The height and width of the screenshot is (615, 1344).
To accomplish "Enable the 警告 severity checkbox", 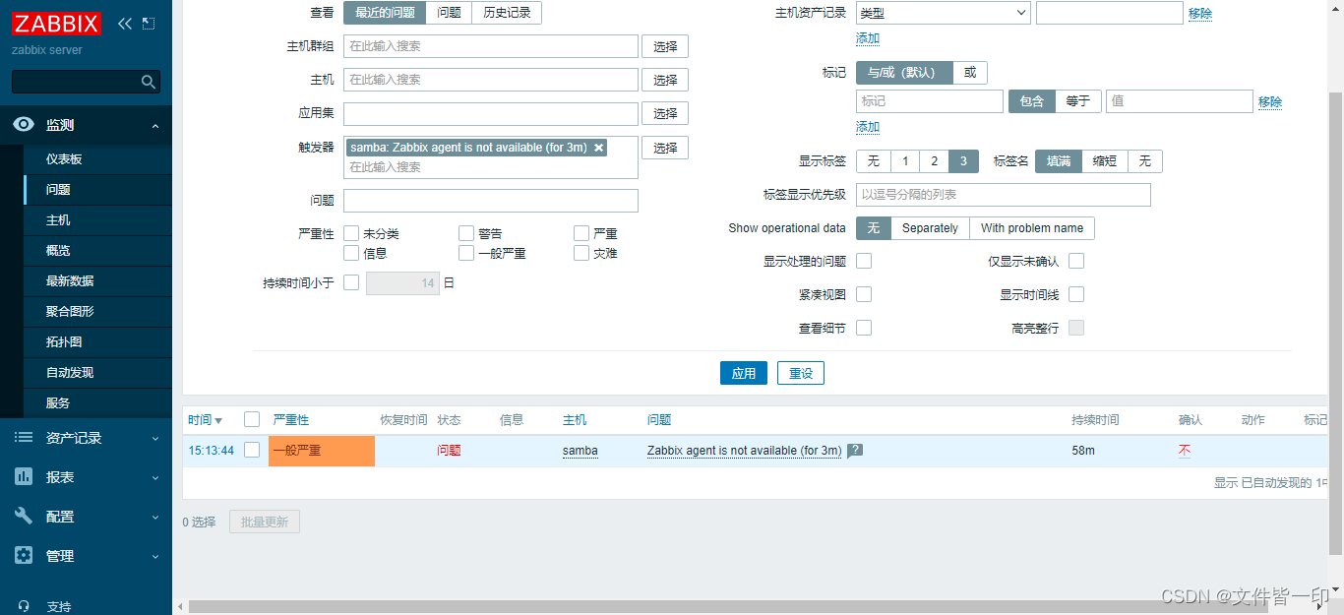I will [466, 233].
